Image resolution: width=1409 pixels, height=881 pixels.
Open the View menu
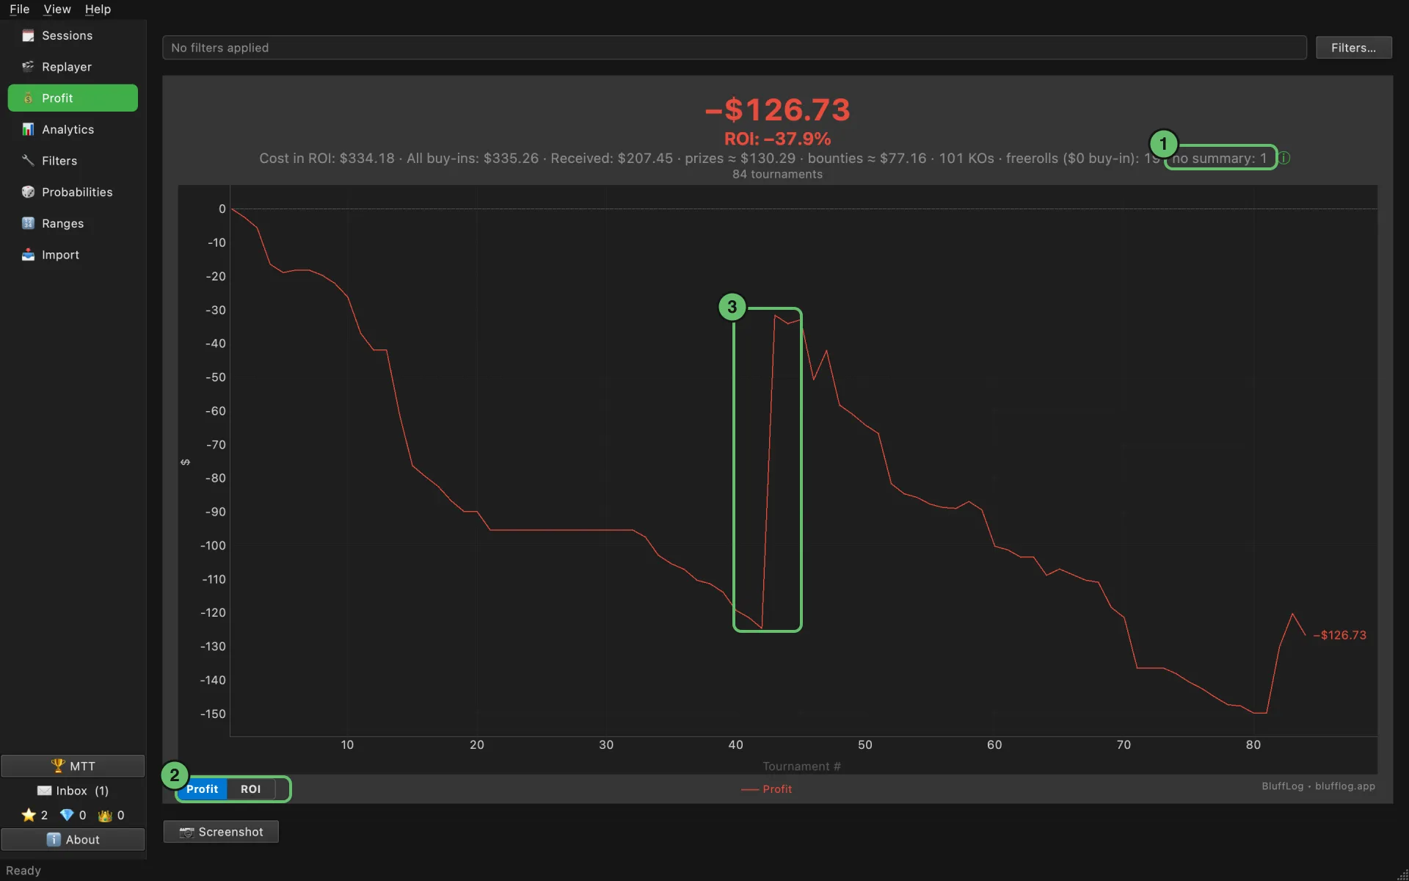pyautogui.click(x=57, y=9)
